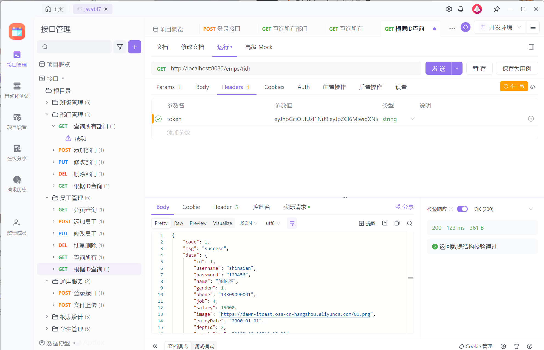Collapse the 部门管理 folder
The width and height of the screenshot is (544, 350).
[x=47, y=114]
